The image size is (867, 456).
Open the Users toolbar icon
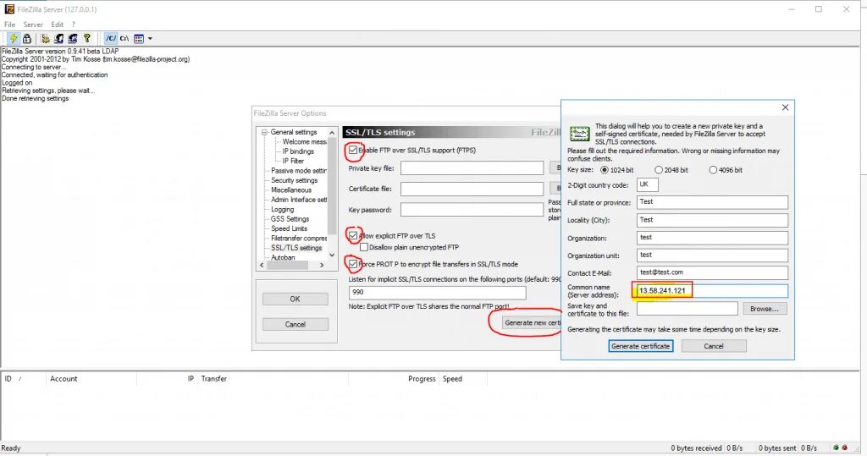[x=59, y=38]
